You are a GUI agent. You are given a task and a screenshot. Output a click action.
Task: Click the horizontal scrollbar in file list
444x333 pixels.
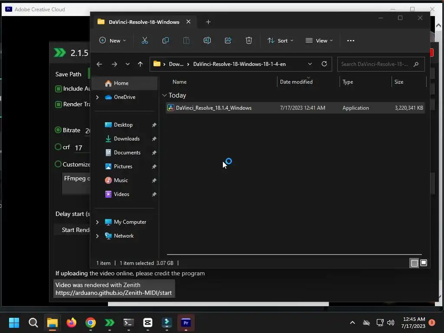294,255
